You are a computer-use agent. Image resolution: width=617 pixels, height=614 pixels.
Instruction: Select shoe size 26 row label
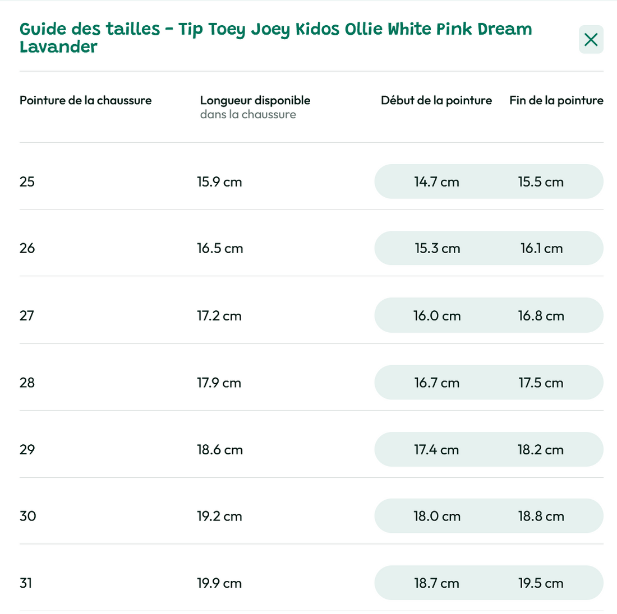click(x=27, y=248)
